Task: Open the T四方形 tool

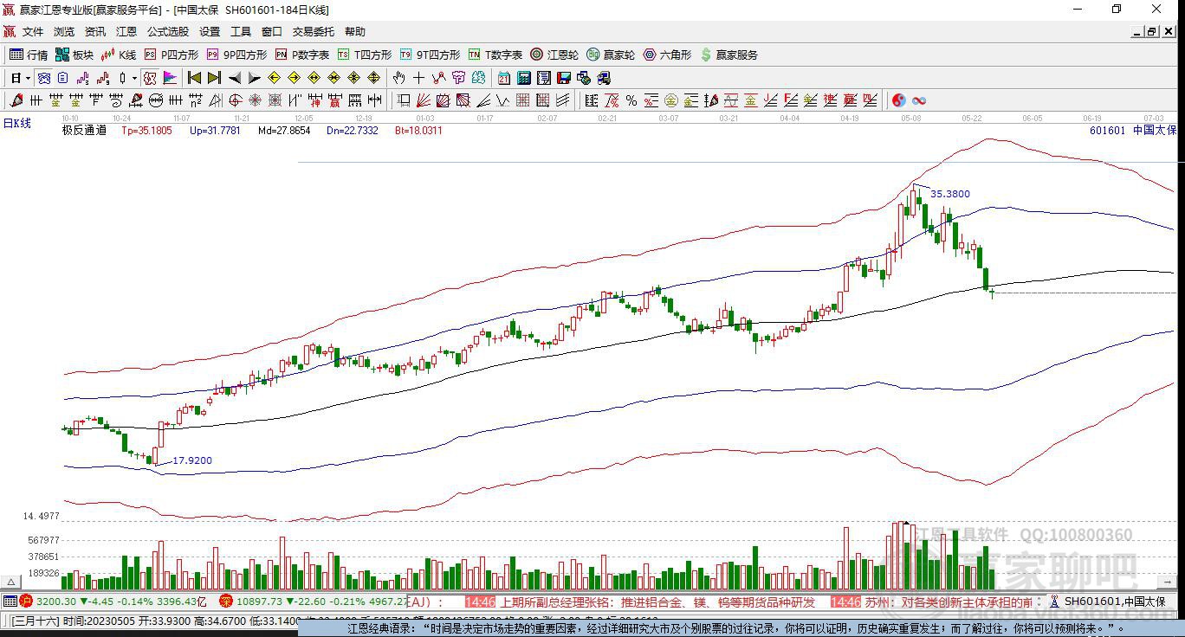Action: click(365, 55)
